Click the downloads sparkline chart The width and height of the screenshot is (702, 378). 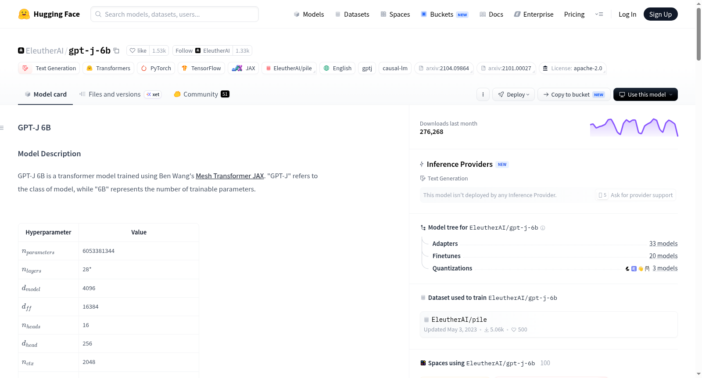pos(634,127)
